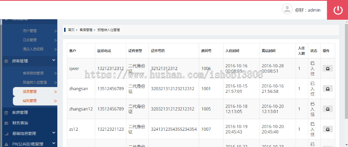Click room number 1001
This screenshot has width=348, height=147.
click(x=206, y=89)
